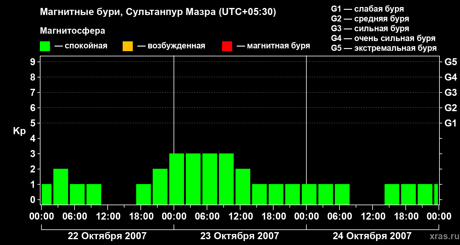Click the Kp 1 bar near 16:00 on 24 Октября

coord(392,194)
